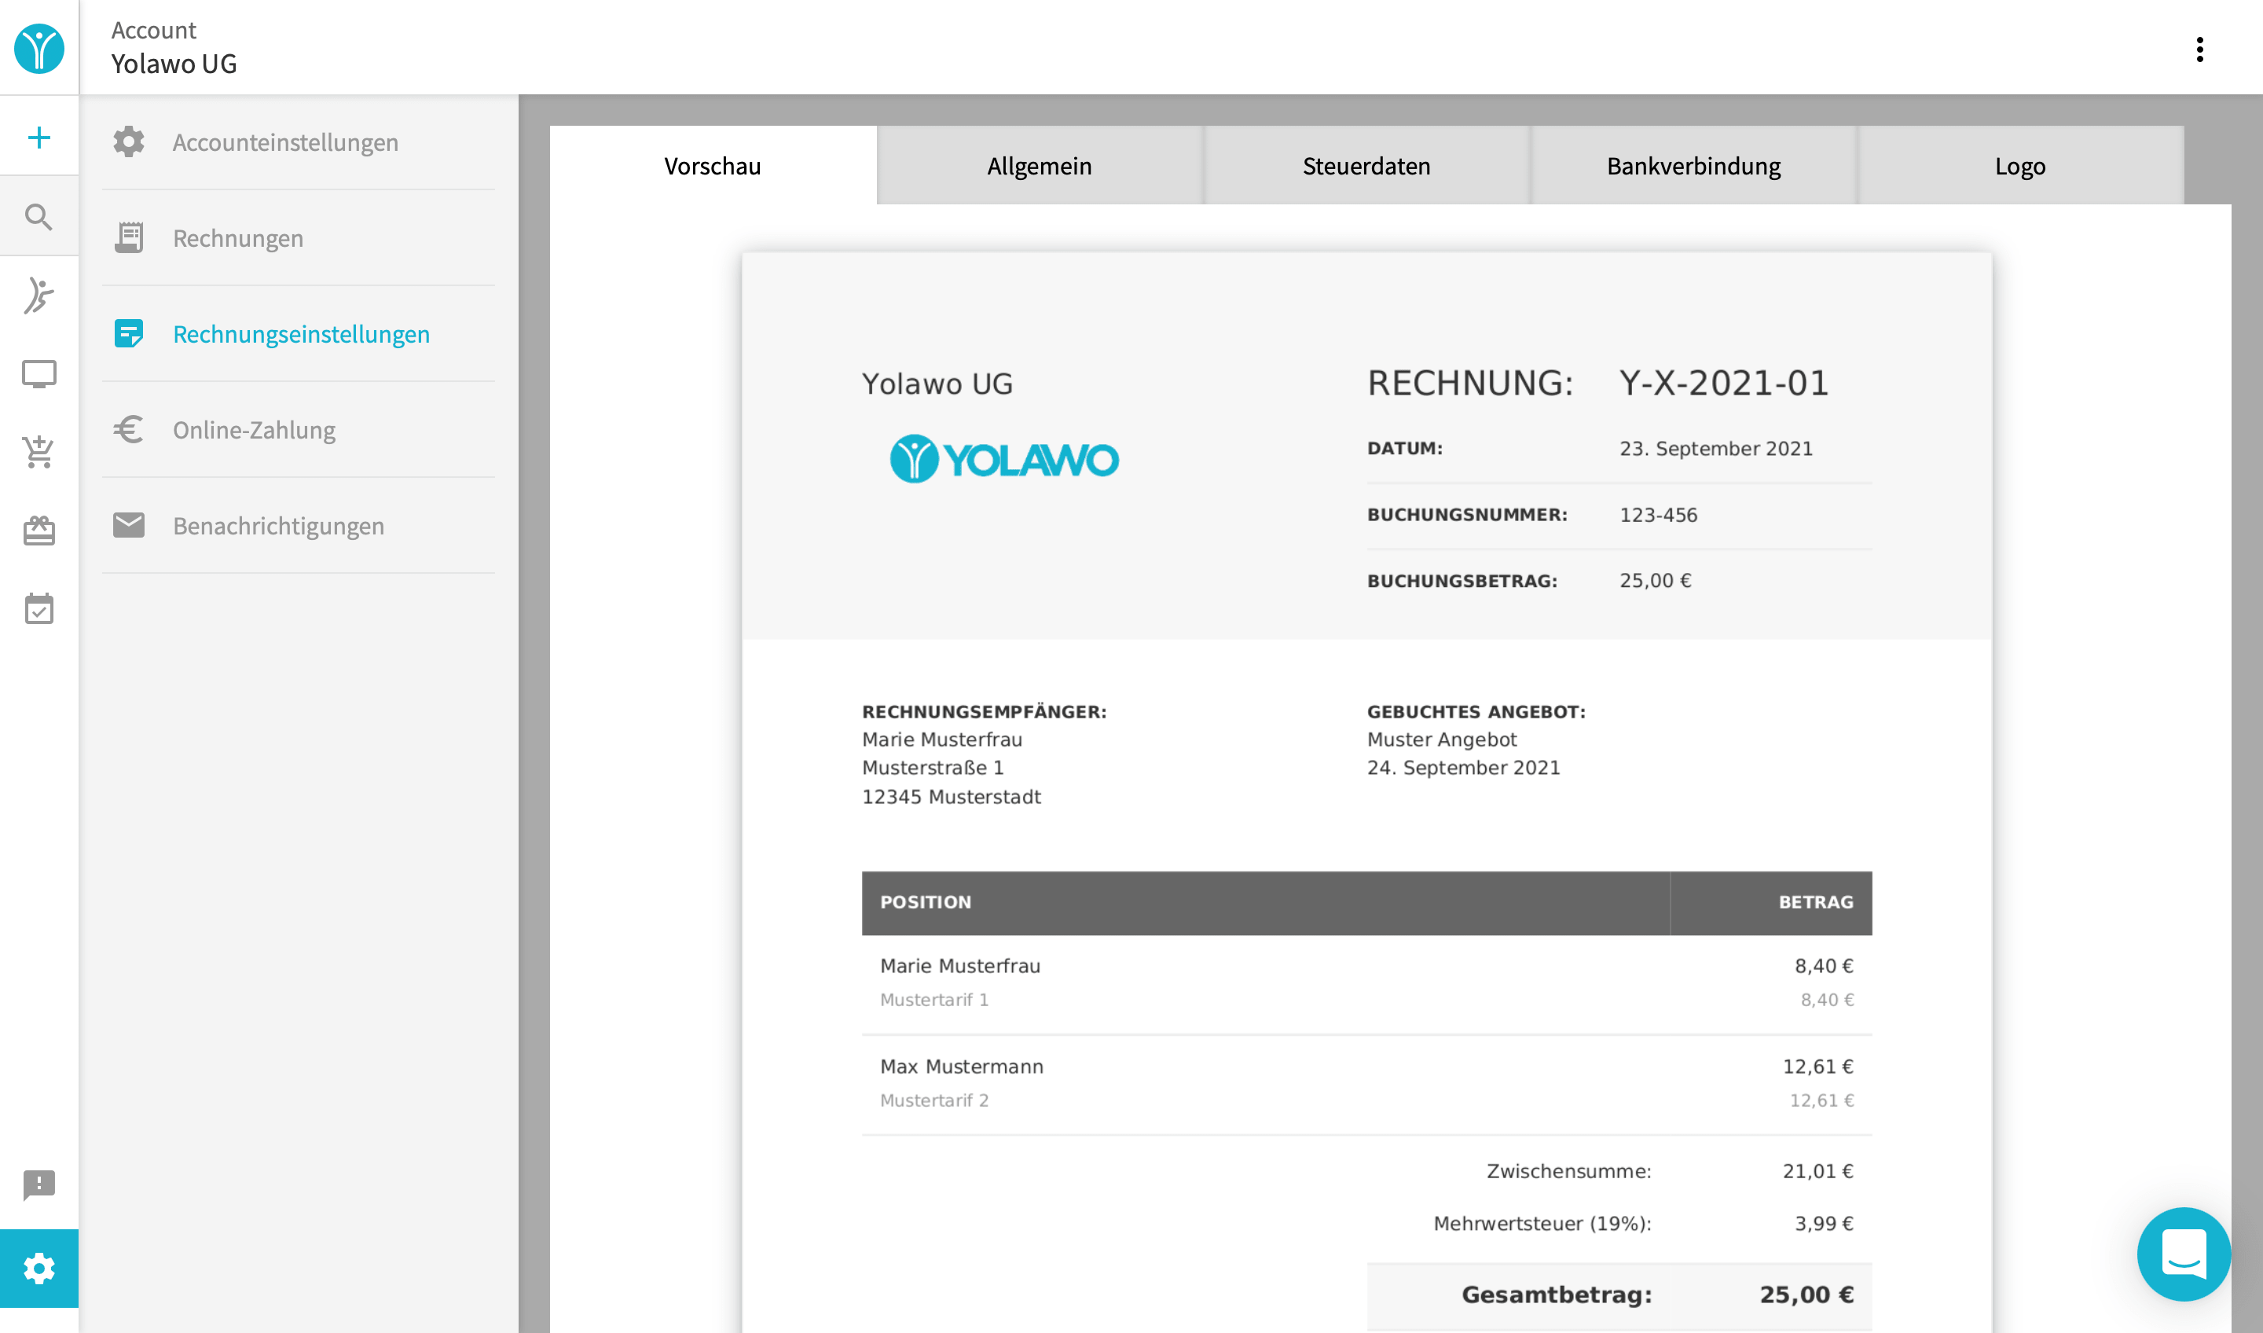
Task: Click Mehrwertsteuer (19%) label
Action: tap(1542, 1224)
